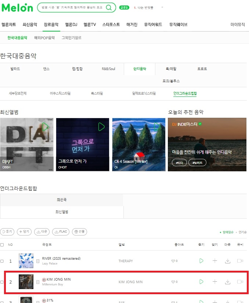
Task: Click the FLAC download button
Action: pyautogui.click(x=61, y=231)
